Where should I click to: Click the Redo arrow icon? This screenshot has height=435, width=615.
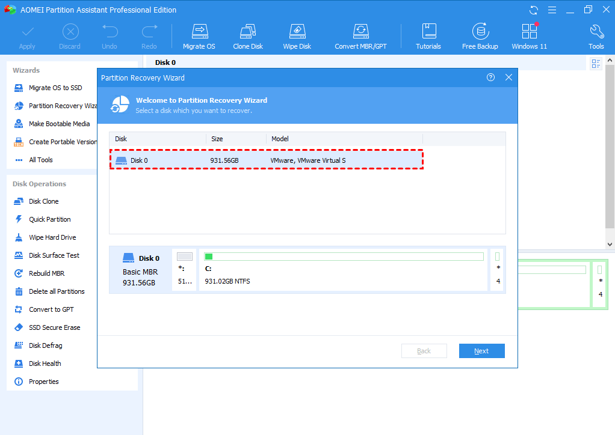coord(149,31)
